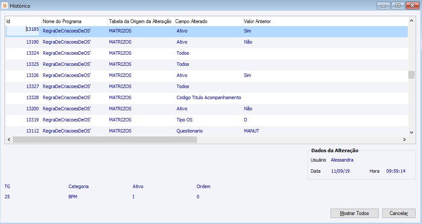The image size is (422, 224).
Task: Click the horizontal scrollbar right arrow
Action: pyautogui.click(x=404, y=139)
